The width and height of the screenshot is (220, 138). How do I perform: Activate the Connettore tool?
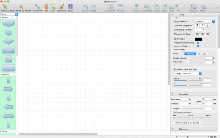pyautogui.click(x=37, y=7)
